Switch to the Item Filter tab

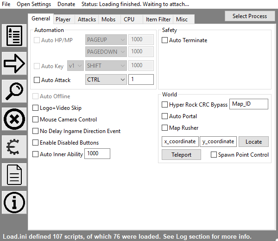click(x=158, y=19)
